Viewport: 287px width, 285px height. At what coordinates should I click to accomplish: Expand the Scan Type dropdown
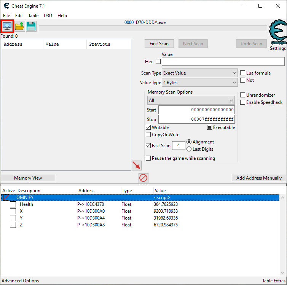[200, 73]
